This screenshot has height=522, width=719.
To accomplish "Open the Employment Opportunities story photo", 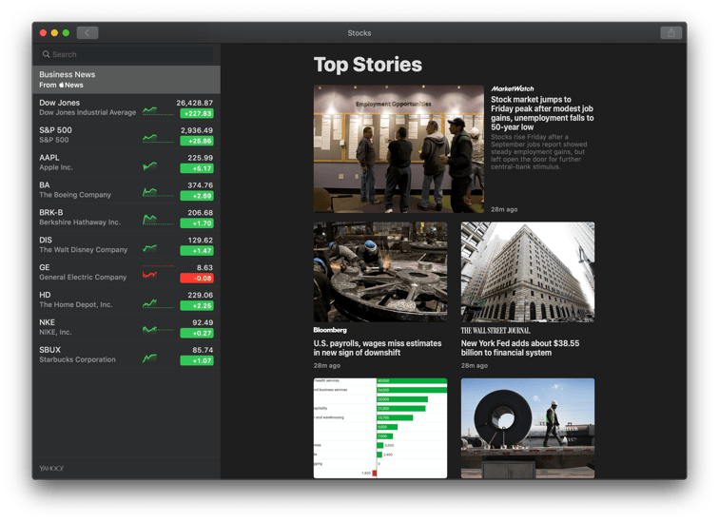I will 398,149.
